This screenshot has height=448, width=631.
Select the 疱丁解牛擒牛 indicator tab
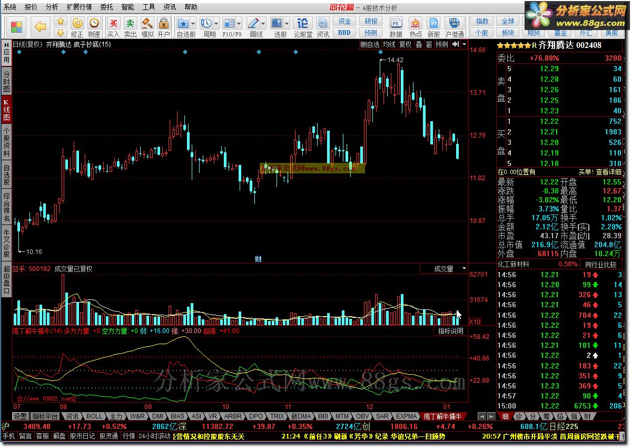coord(442,416)
